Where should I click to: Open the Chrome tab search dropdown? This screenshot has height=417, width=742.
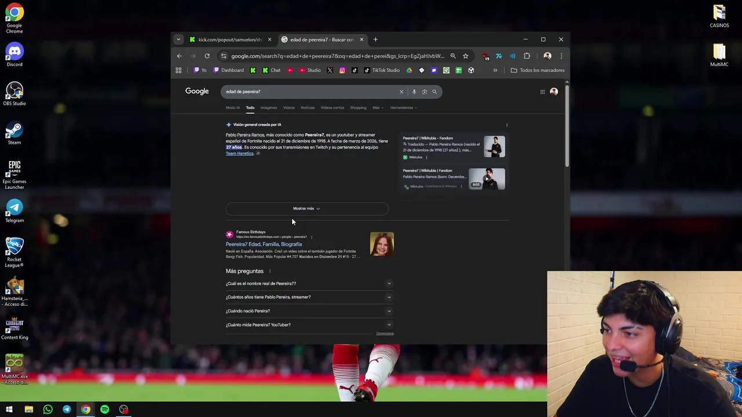(179, 39)
